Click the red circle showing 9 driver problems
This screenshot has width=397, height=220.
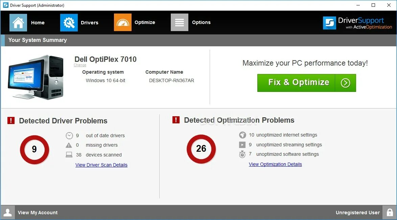[x=34, y=150]
